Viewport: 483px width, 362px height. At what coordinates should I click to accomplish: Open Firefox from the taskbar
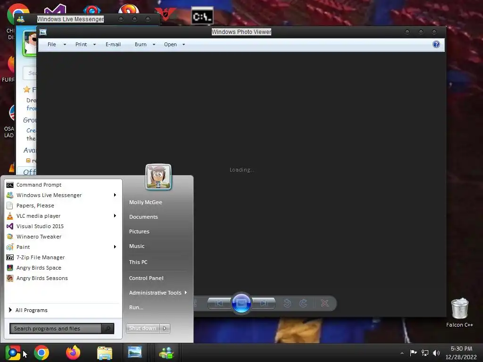pyautogui.click(x=73, y=353)
